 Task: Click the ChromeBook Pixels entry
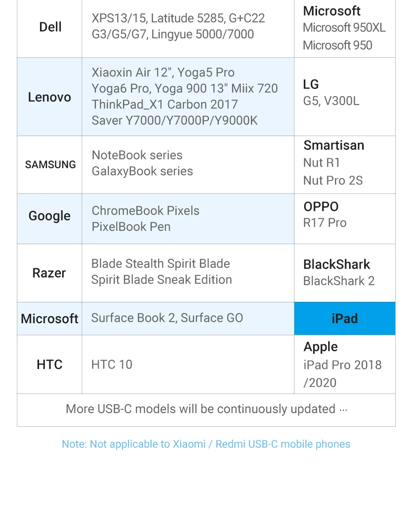145,210
